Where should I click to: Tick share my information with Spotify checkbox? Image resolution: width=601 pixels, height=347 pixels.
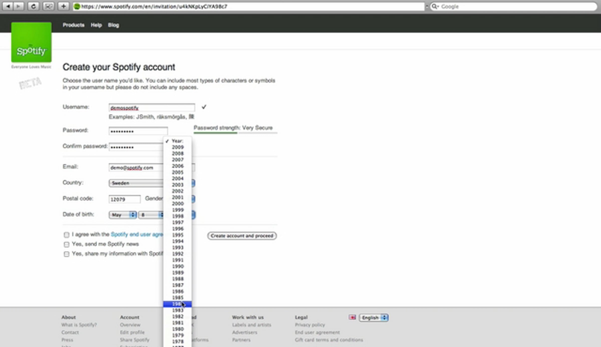coord(66,254)
